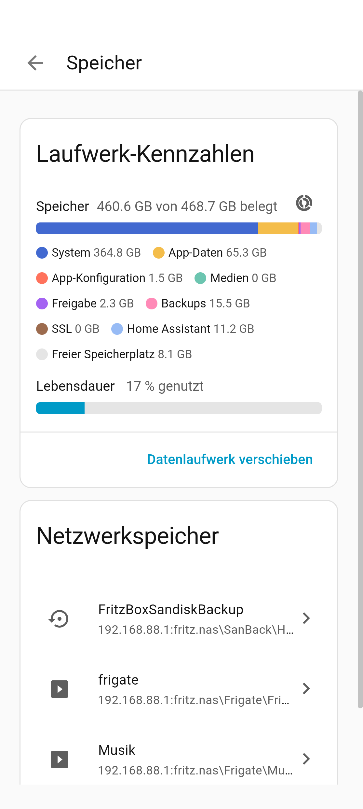Open FritzBoxSandiskBackup chevron arrow
Viewport: 363px width, 809px height.
306,618
